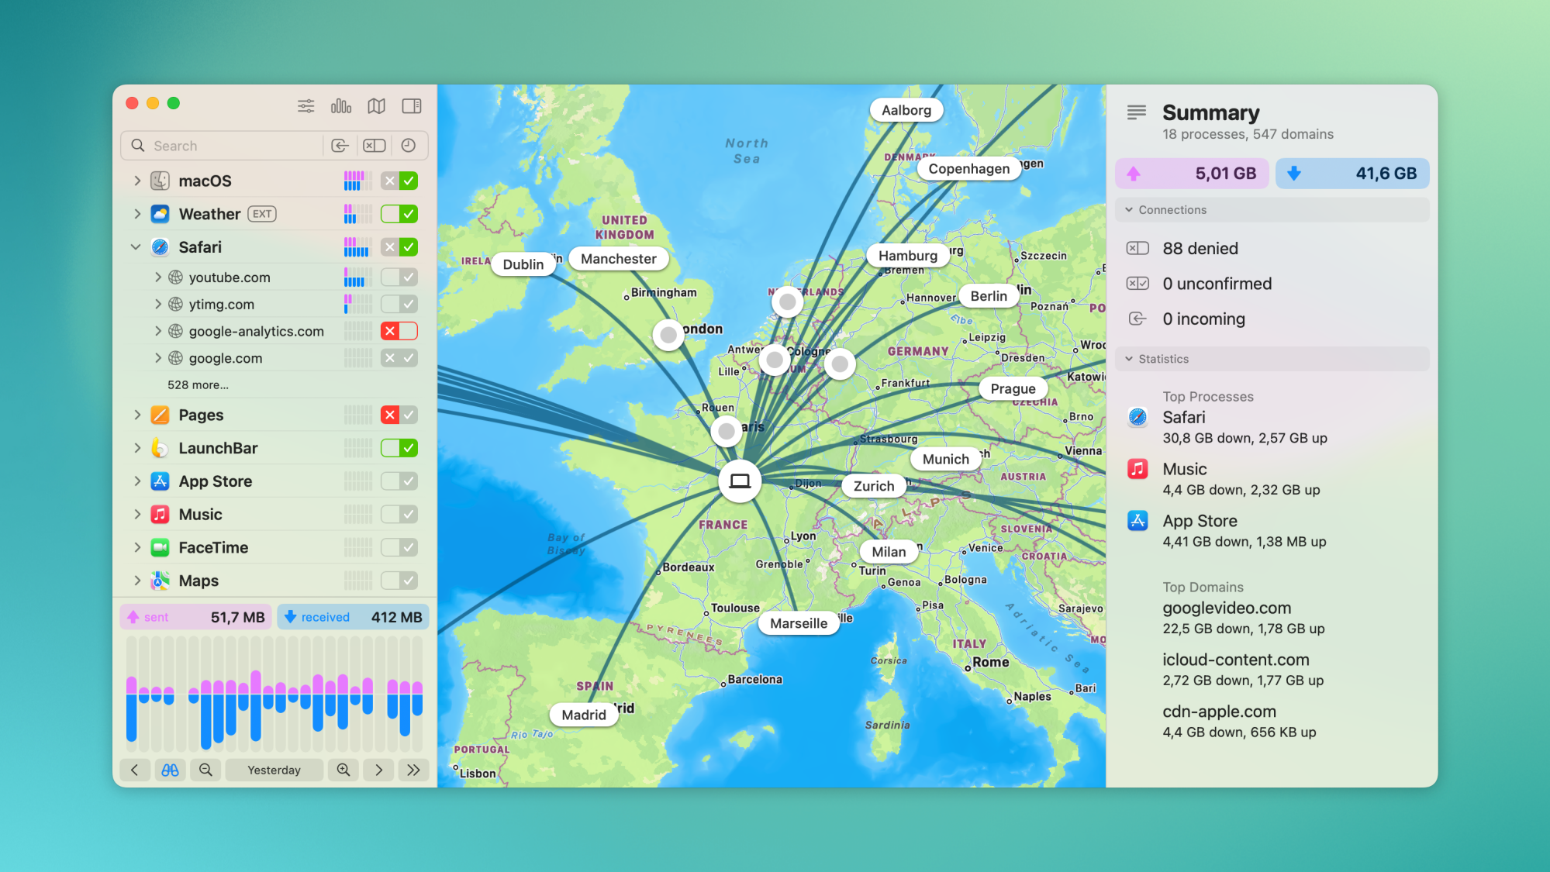Image resolution: width=1550 pixels, height=872 pixels.
Task: Click the binoculars icon below traffic graph
Action: [170, 770]
